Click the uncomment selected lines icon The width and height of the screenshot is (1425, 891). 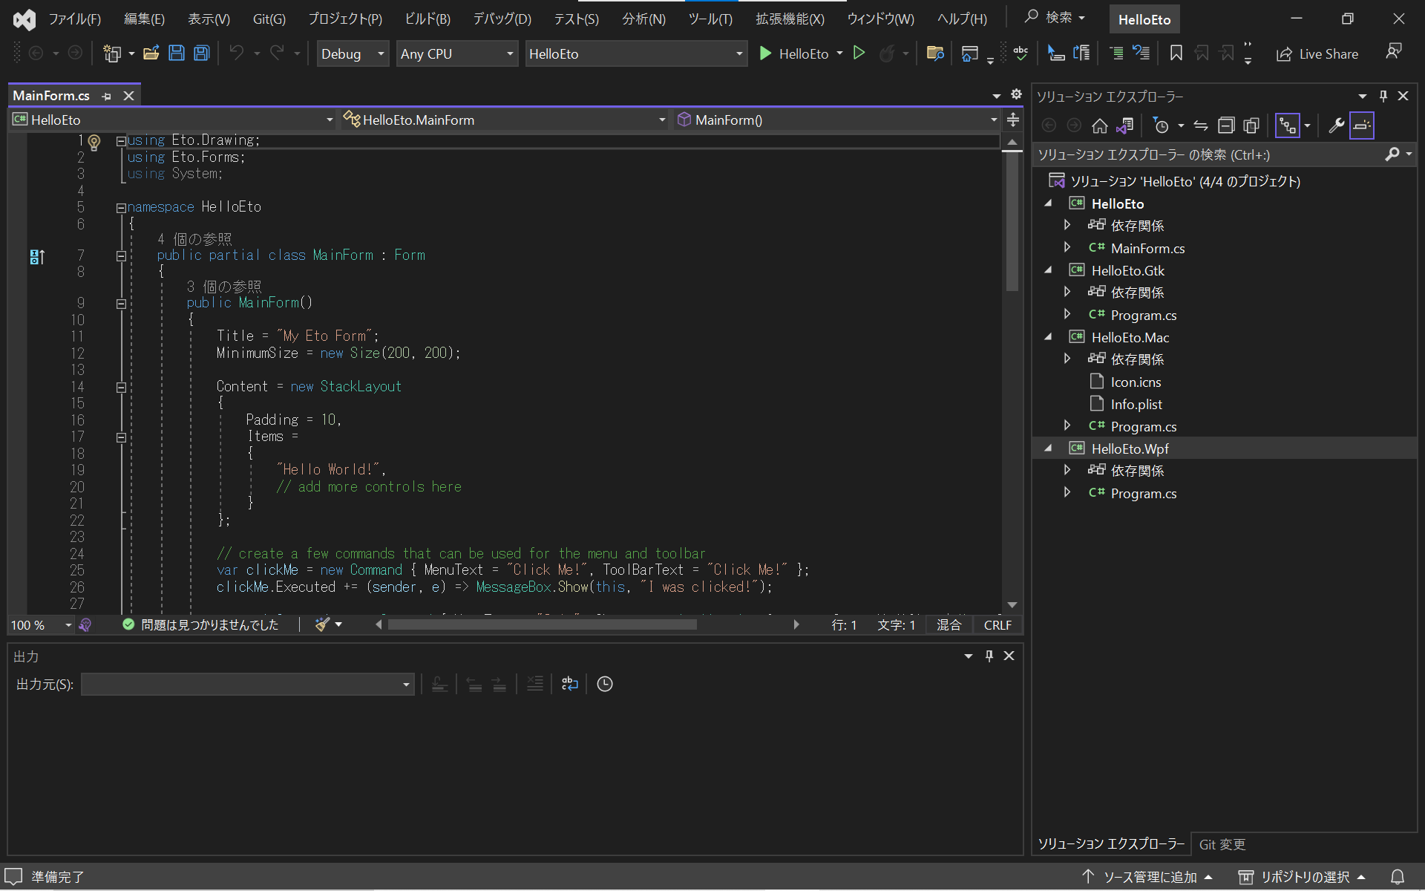pyautogui.click(x=1141, y=53)
